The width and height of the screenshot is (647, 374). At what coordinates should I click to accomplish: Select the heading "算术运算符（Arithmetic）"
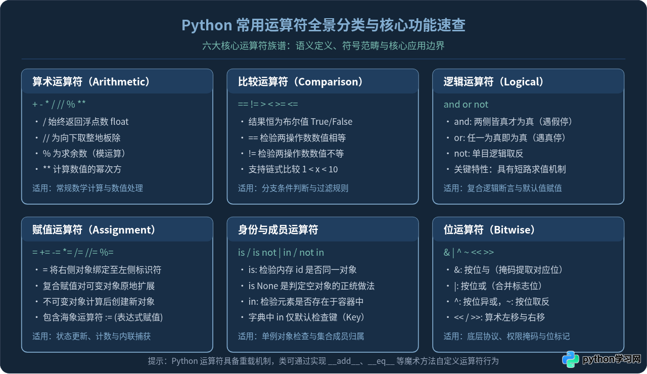tap(91, 82)
